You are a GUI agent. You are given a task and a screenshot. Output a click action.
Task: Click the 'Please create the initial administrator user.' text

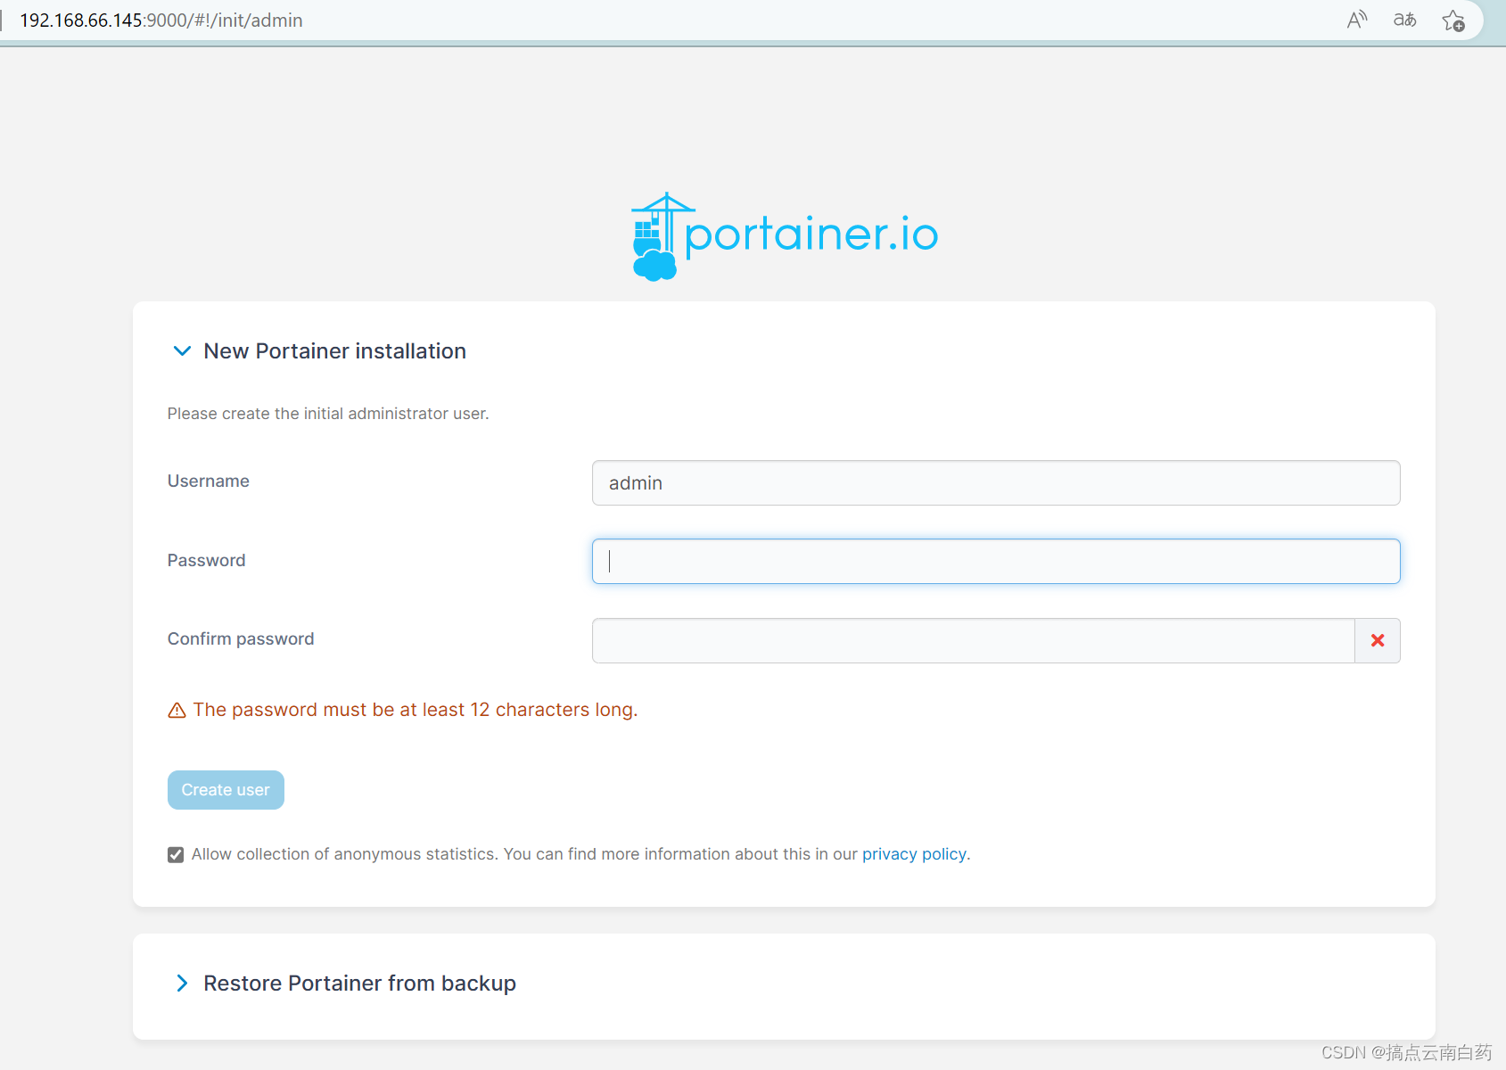(x=328, y=414)
